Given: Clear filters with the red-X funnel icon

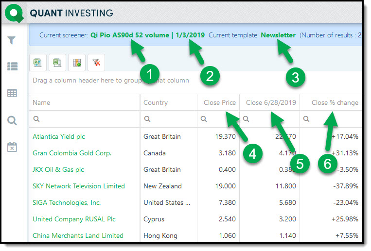Looking at the screenshot, I should coord(96,62).
